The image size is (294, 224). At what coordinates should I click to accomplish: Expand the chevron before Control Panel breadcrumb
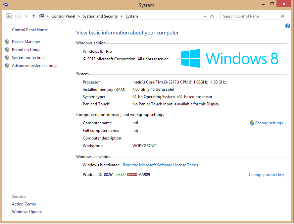pos(48,16)
